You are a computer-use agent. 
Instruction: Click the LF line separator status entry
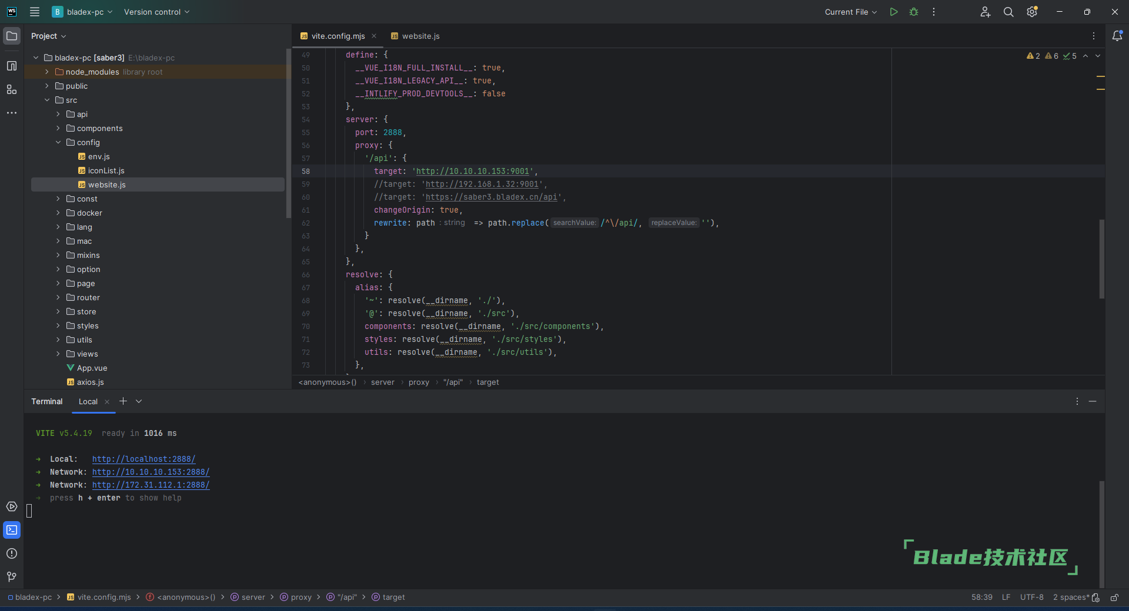1006,597
